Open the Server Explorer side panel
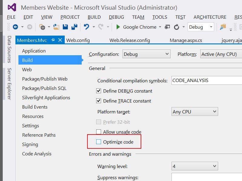 point(9,84)
